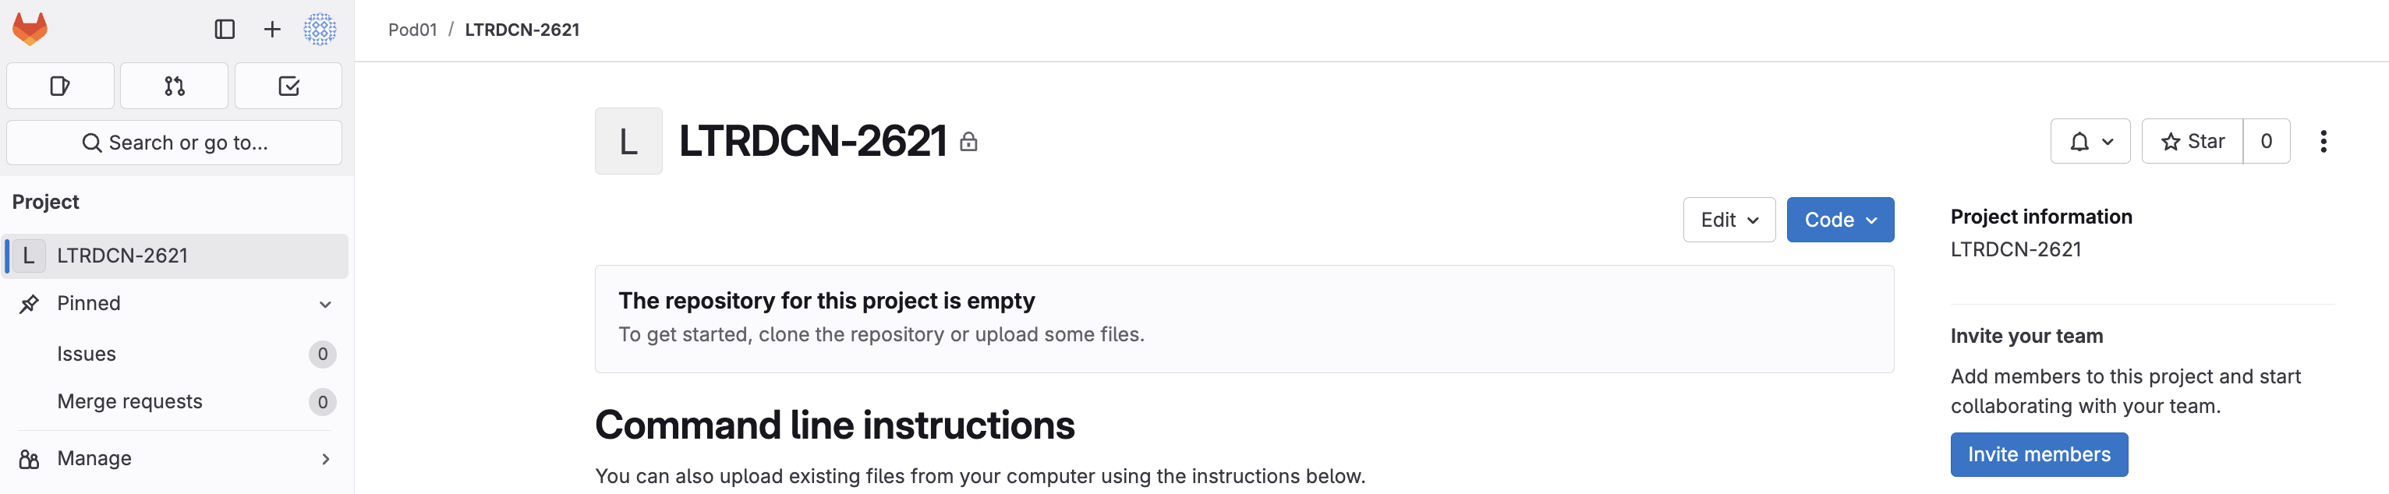
Task: Click the plus create new icon
Action: pos(272,30)
